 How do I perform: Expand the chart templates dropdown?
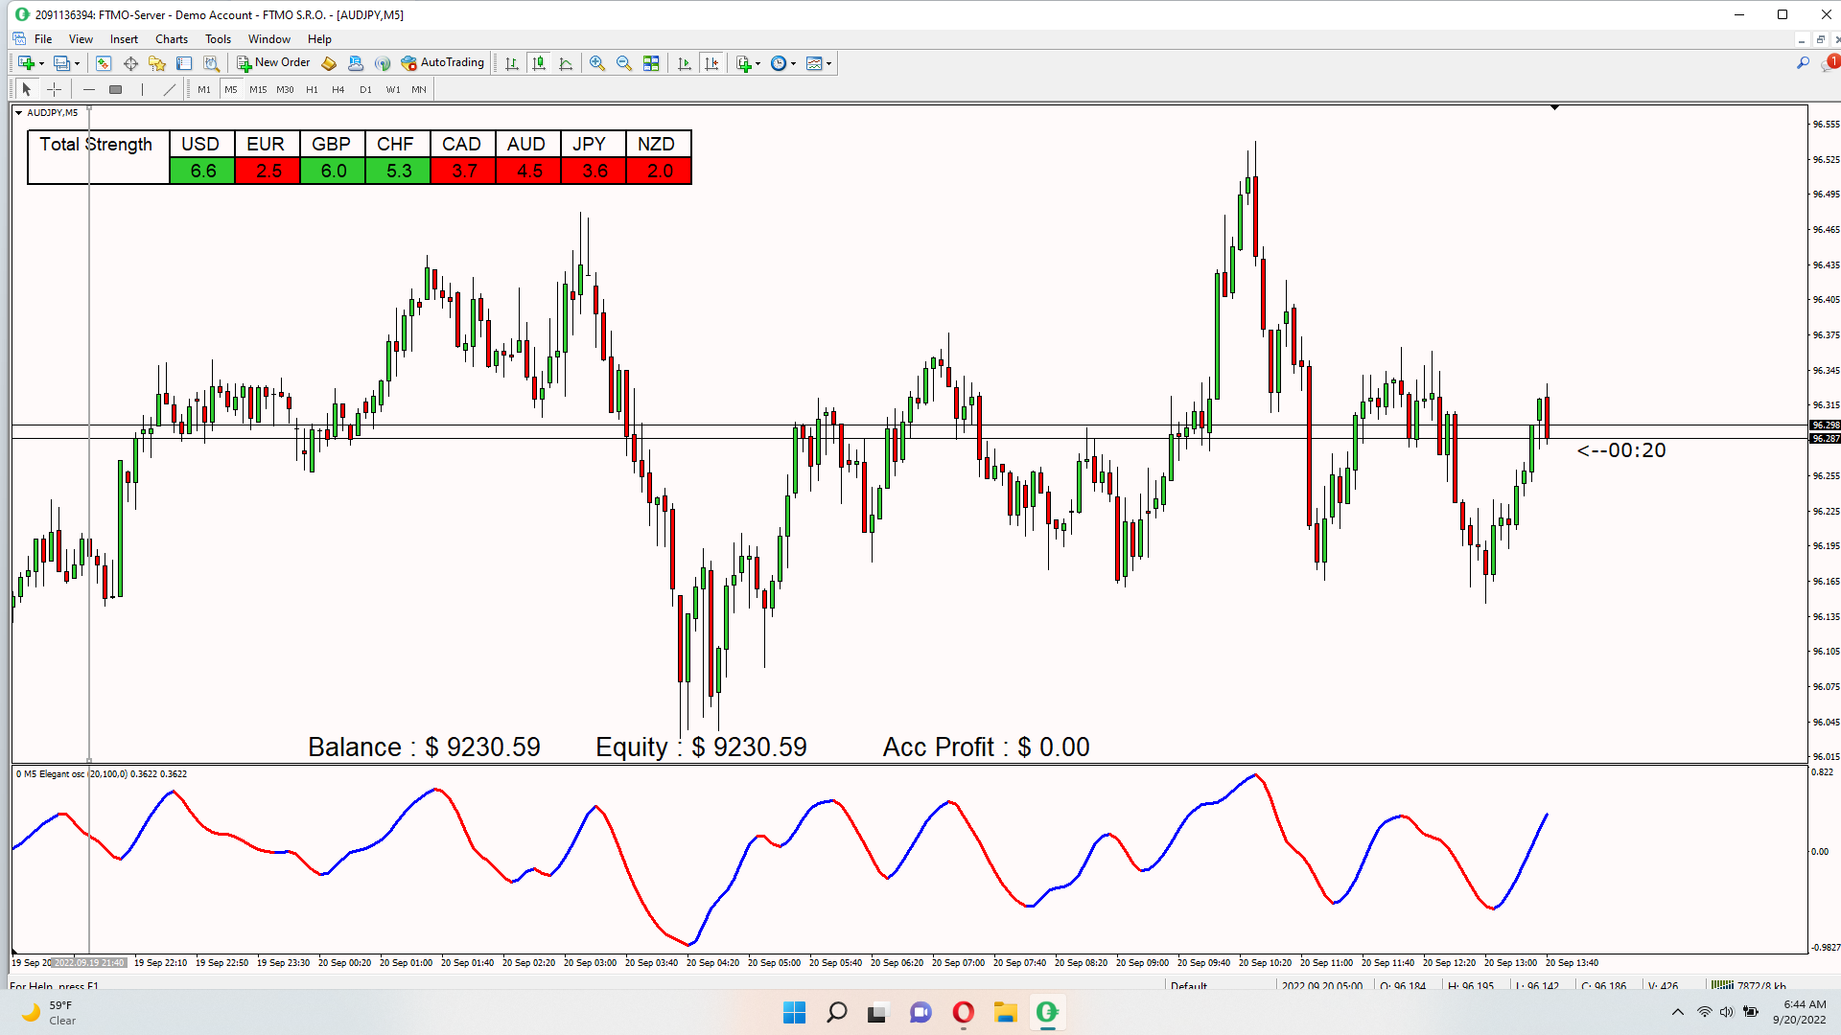[828, 64]
